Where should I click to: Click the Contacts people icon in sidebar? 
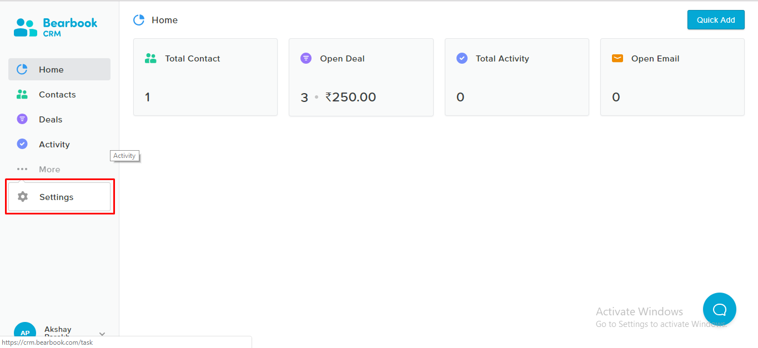(x=22, y=94)
